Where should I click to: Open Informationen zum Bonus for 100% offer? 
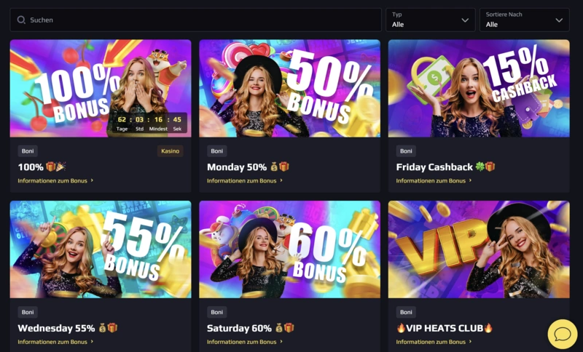pyautogui.click(x=52, y=180)
